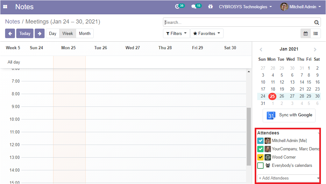The image size is (326, 184).
Task: Click the Wood Corner attendee logo
Action: (x=267, y=157)
